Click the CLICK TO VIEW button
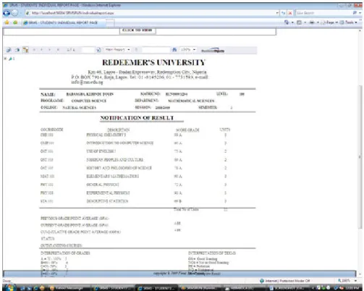This screenshot has width=364, height=291. [137, 30]
